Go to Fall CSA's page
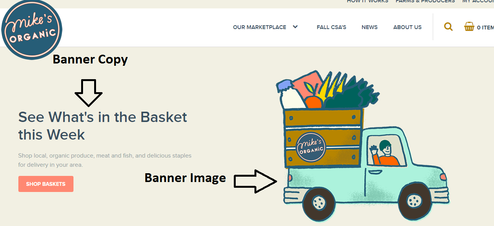 point(331,27)
